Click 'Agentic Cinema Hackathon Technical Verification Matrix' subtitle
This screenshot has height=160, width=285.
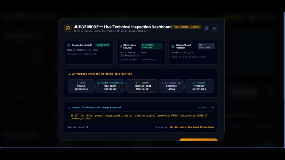click(110, 31)
